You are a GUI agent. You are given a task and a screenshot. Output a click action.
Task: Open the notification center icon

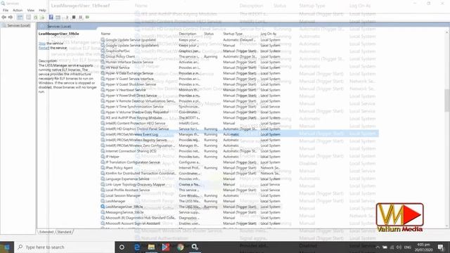coord(441,247)
